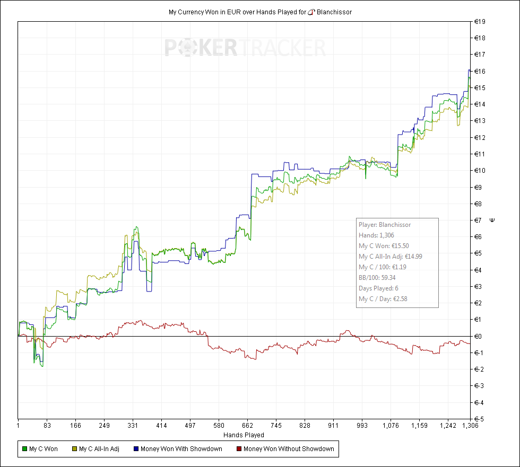Click the site icon beside Blanchissor in title

pos(311,12)
